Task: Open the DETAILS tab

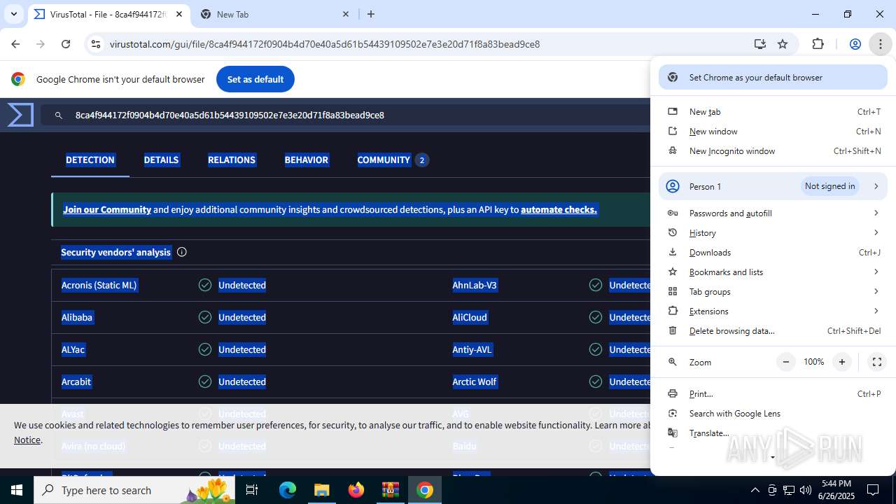Action: [161, 160]
